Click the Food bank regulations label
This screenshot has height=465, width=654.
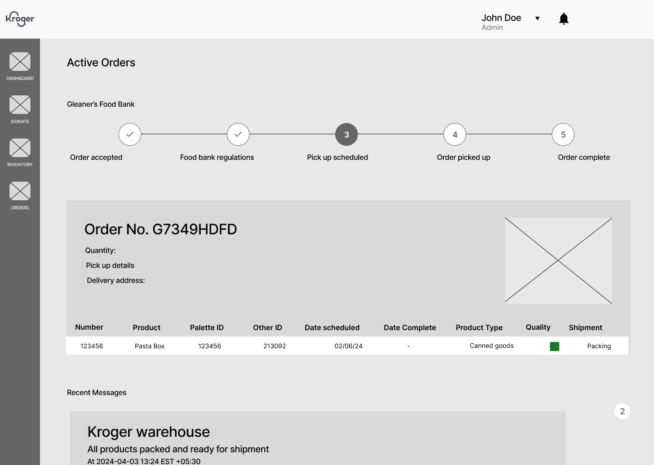pyautogui.click(x=217, y=157)
